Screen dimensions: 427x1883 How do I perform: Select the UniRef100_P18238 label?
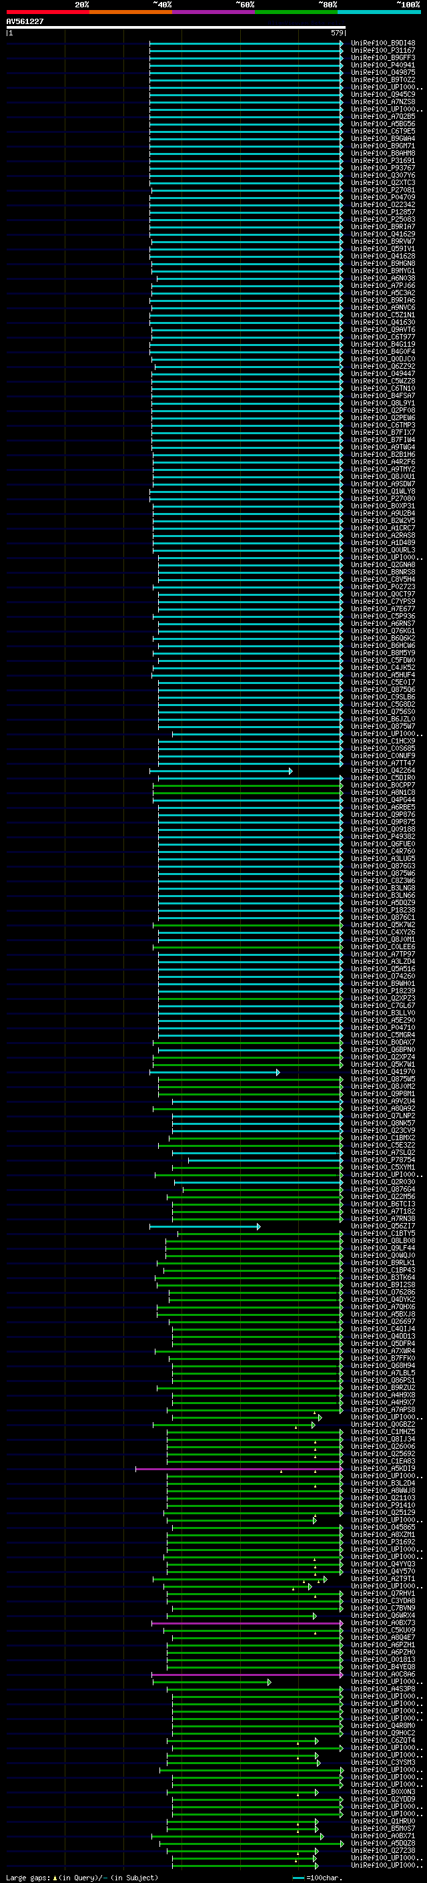(x=383, y=910)
